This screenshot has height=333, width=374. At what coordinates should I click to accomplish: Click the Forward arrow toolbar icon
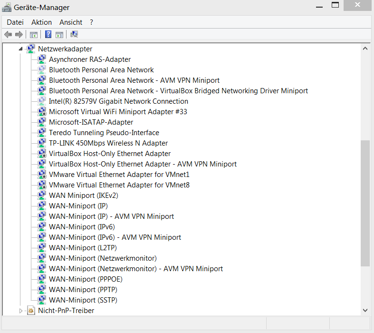[19, 35]
